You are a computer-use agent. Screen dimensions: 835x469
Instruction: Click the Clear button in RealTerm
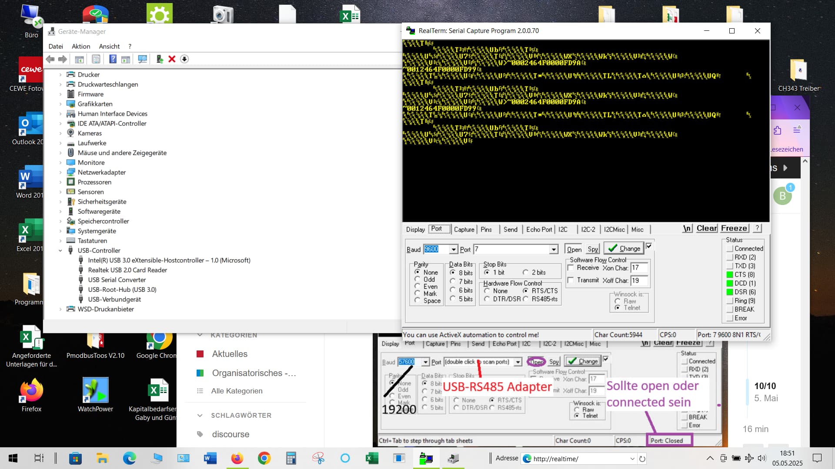click(x=707, y=228)
